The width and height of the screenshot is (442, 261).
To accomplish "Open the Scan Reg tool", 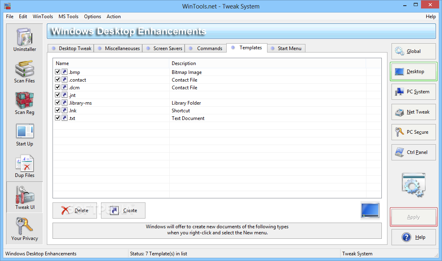I will (25, 103).
